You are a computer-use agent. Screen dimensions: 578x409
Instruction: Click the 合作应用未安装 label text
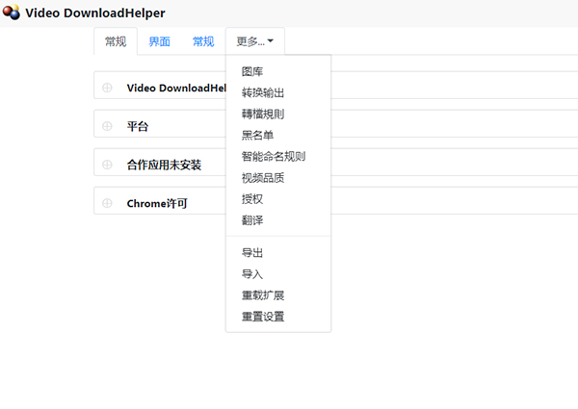pos(164,165)
